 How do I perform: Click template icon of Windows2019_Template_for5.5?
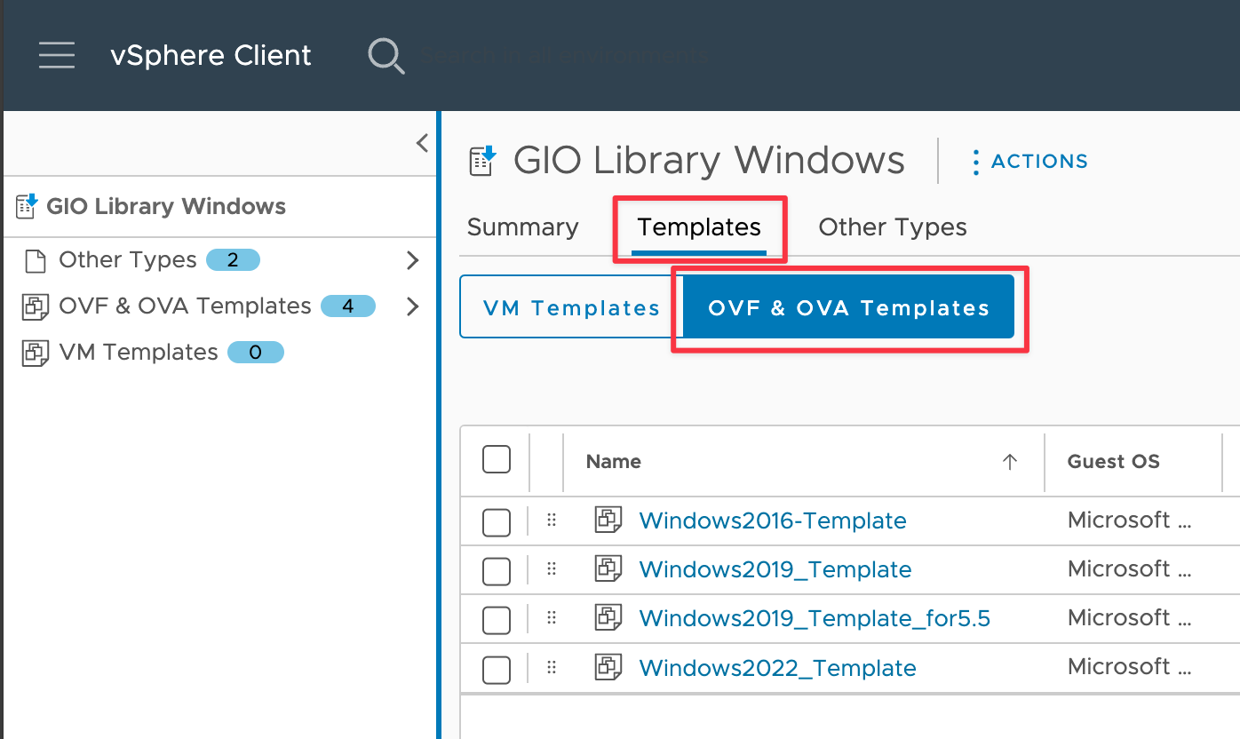coord(608,616)
